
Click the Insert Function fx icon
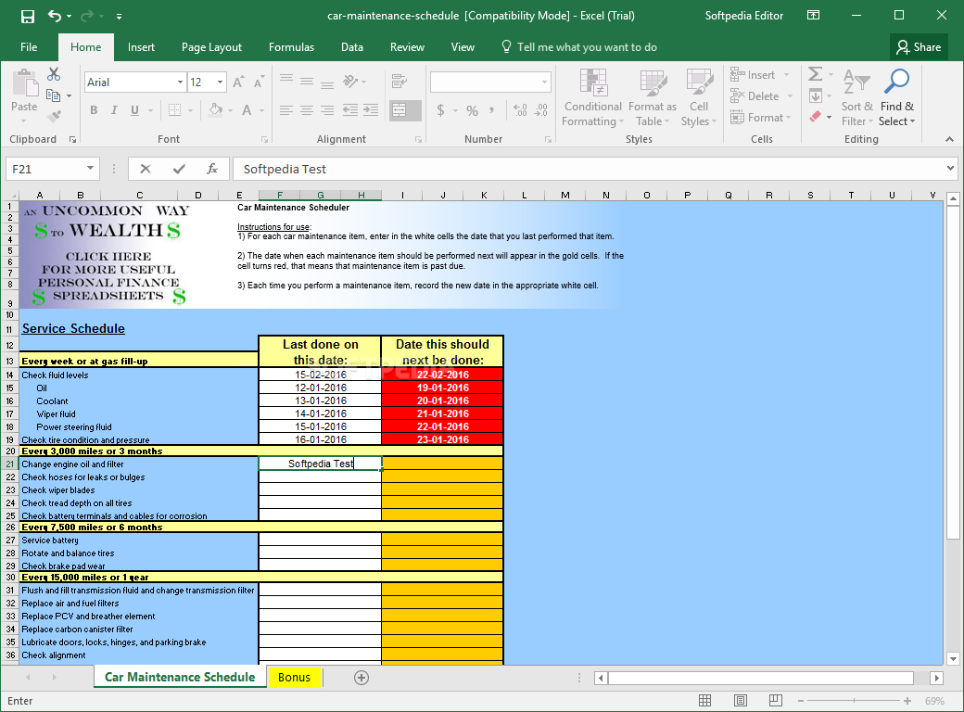tap(211, 169)
